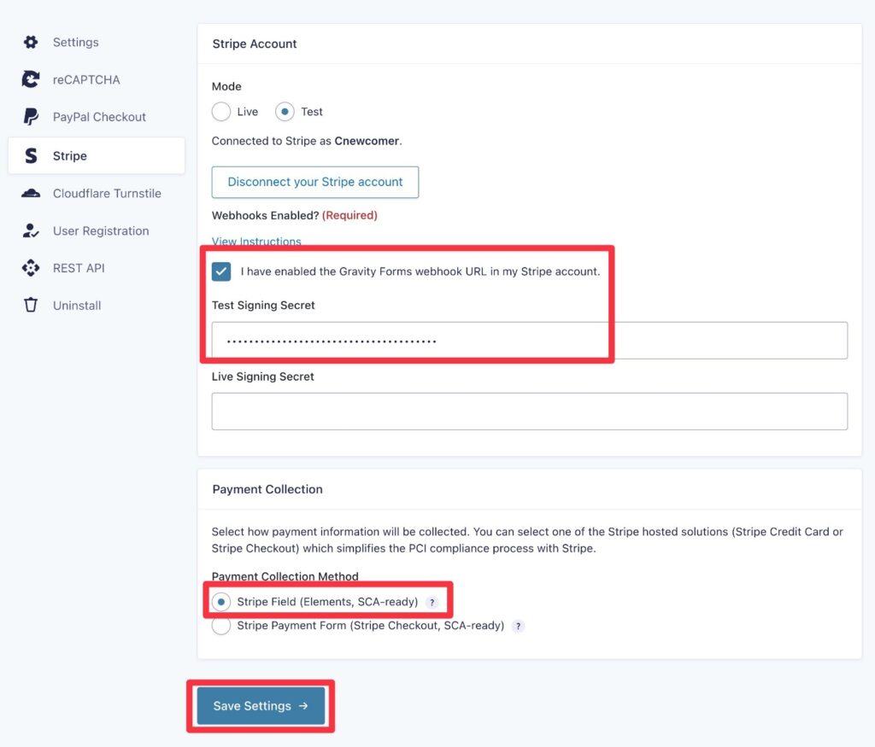Screen dimensions: 875x747
Task: Select Stripe Payment Form collection method
Action: pos(221,625)
